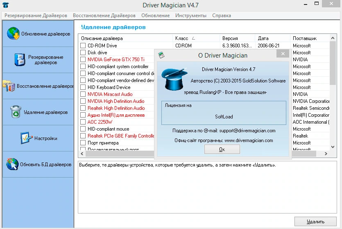Check the Порт принтера checkbox
342x229 pixels.
(x=83, y=143)
